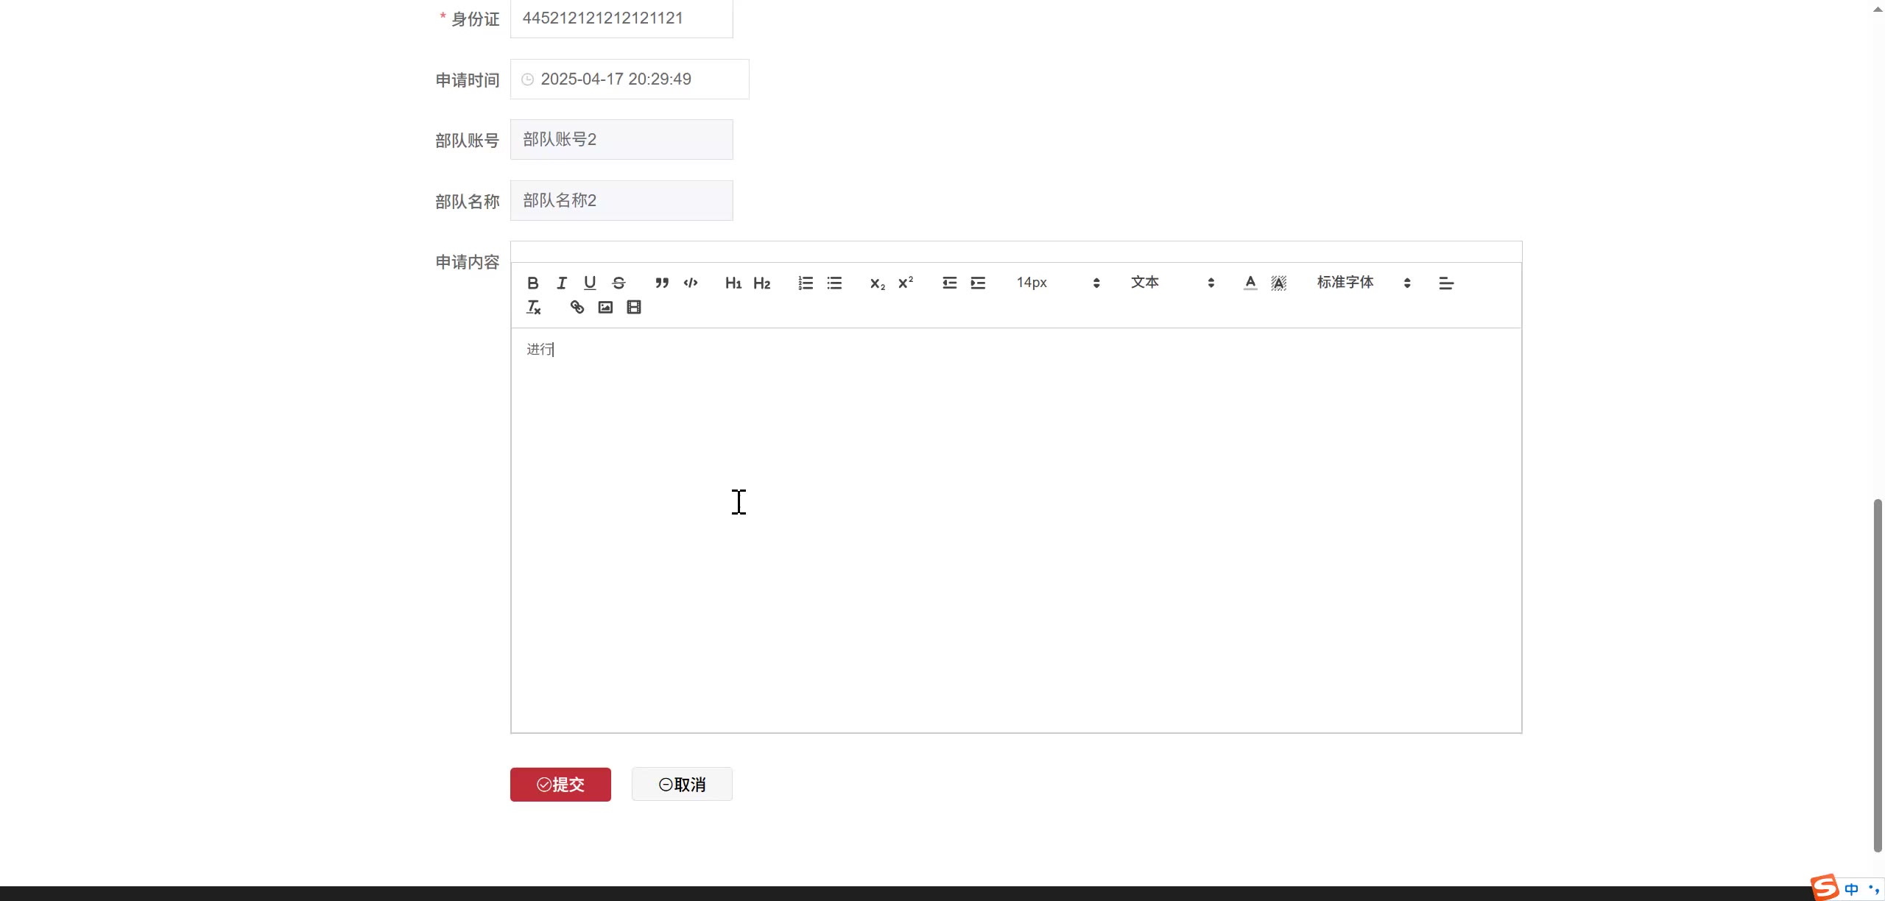This screenshot has width=1885, height=901.
Task: Open the 文本 heading style dropdown
Action: (1172, 283)
